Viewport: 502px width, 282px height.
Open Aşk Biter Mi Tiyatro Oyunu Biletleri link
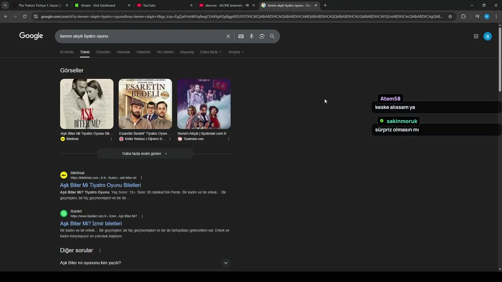click(100, 185)
